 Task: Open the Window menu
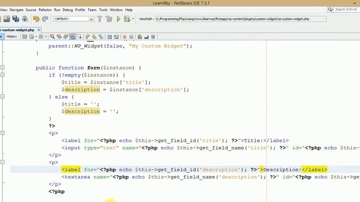coord(116,10)
